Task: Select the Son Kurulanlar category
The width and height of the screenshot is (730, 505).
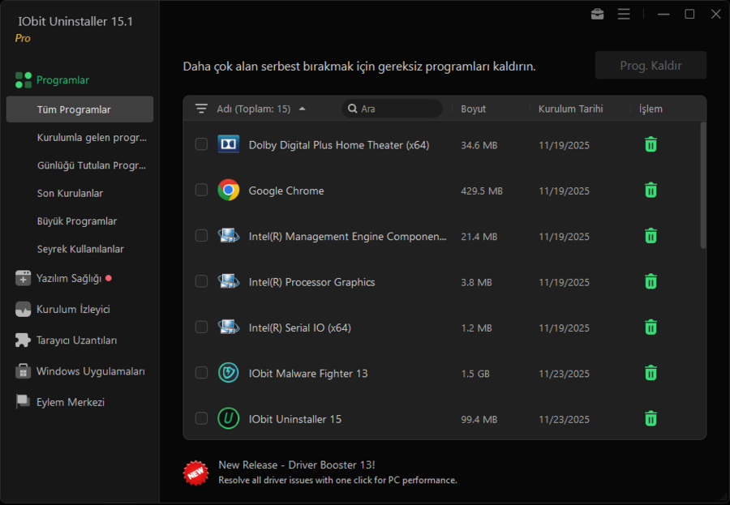Action: 78,193
